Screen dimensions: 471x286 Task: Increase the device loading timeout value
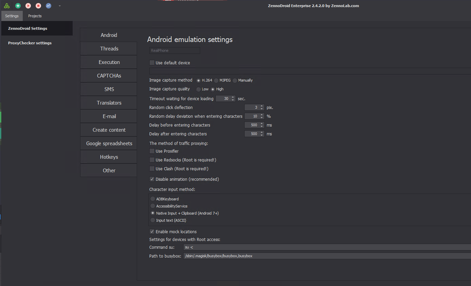point(233,97)
